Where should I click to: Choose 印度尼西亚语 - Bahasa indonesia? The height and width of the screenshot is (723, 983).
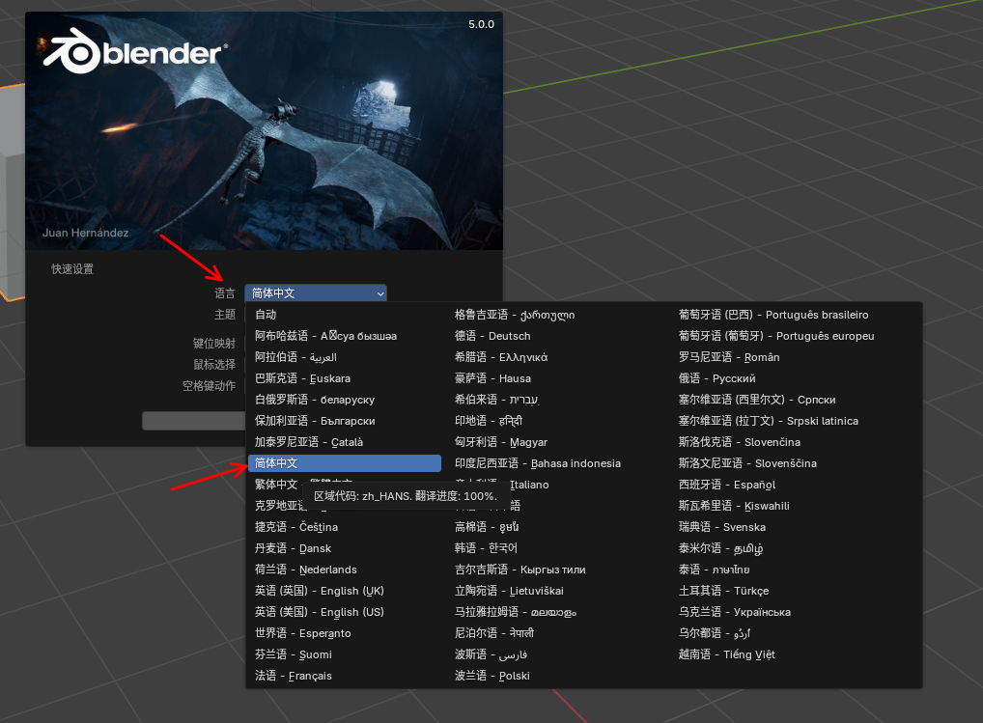click(x=558, y=463)
